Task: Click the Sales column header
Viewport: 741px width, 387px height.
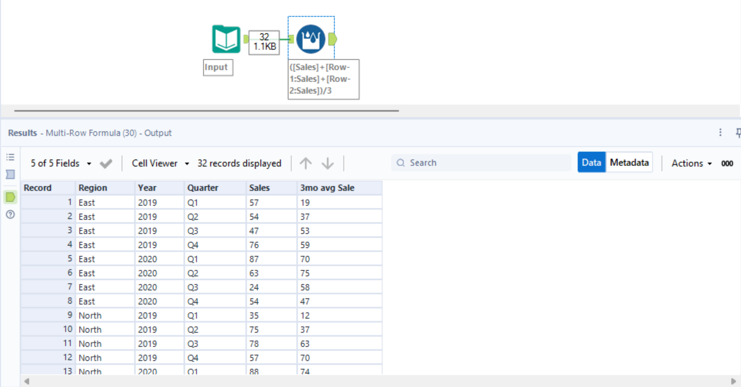Action: point(259,188)
